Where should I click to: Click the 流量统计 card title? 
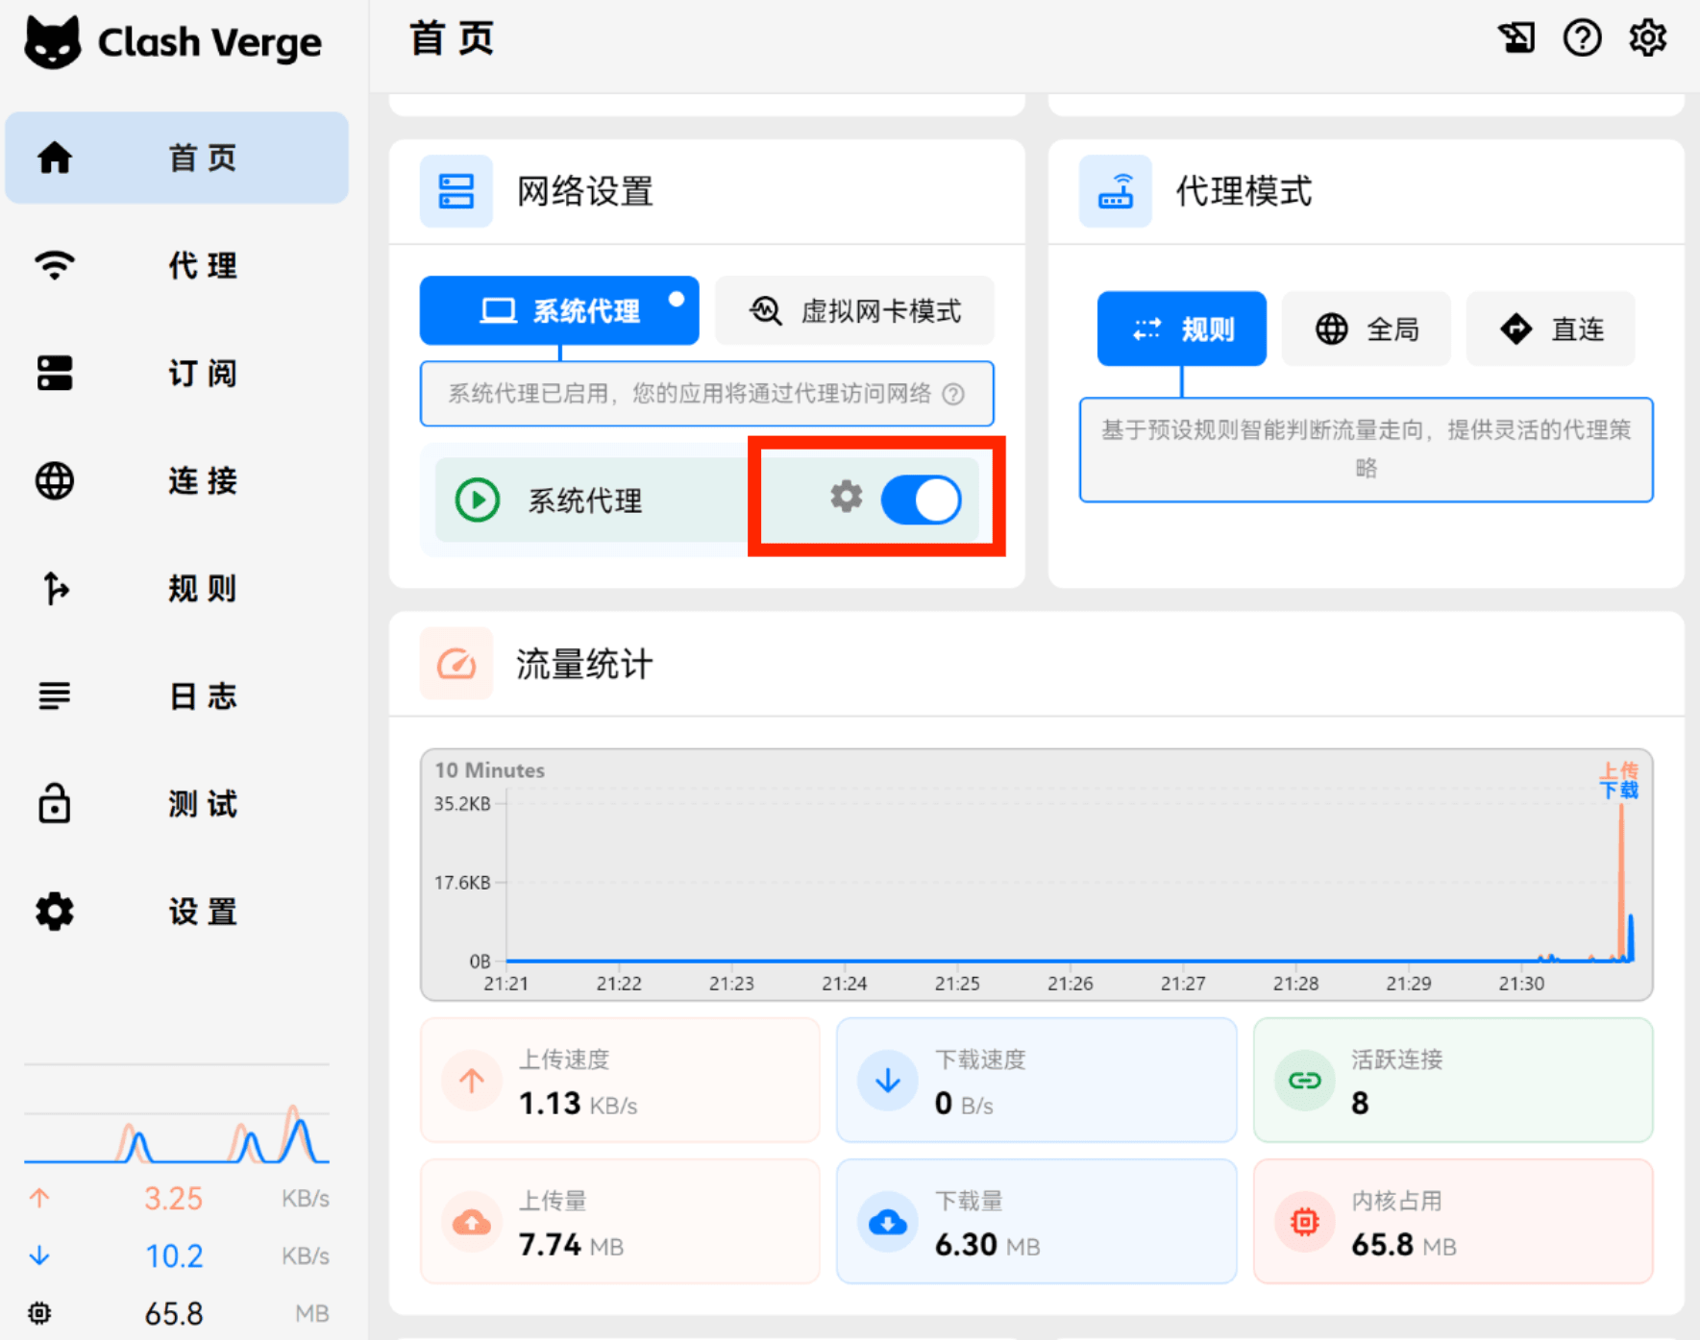tap(584, 664)
